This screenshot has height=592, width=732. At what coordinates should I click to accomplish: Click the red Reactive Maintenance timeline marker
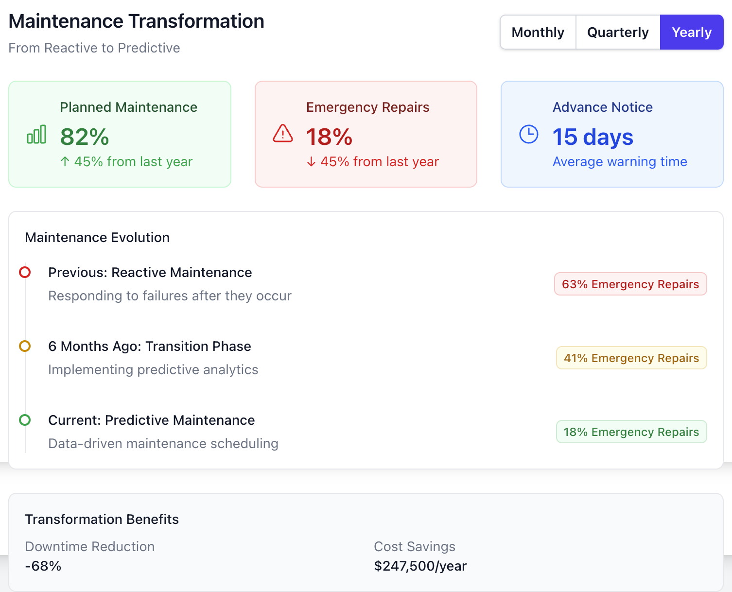click(25, 272)
